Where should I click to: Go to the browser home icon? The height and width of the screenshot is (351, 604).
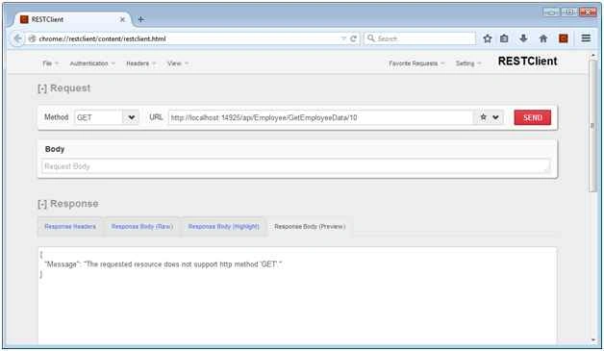pos(543,38)
